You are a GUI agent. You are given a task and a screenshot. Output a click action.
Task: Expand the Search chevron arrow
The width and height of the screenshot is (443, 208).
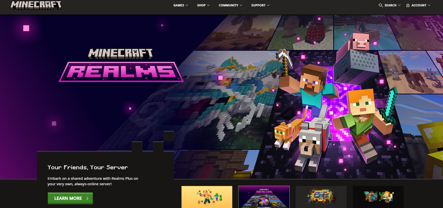(x=399, y=5)
